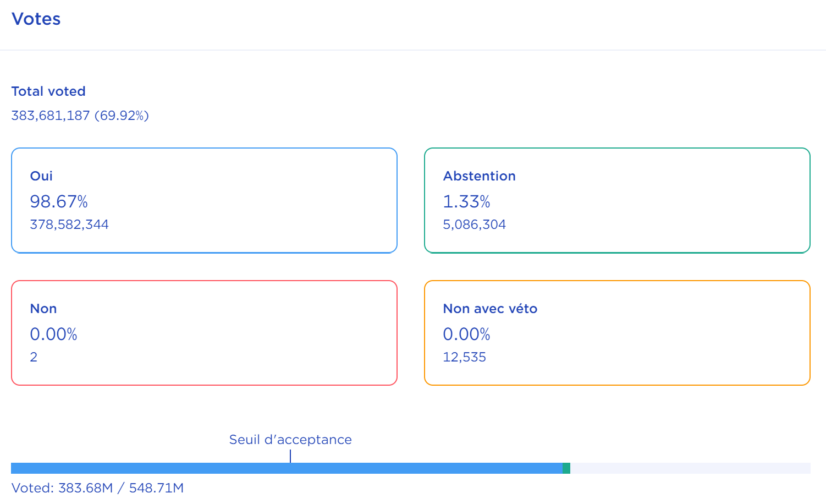
Task: Click the Abstention card title
Action: pos(480,176)
